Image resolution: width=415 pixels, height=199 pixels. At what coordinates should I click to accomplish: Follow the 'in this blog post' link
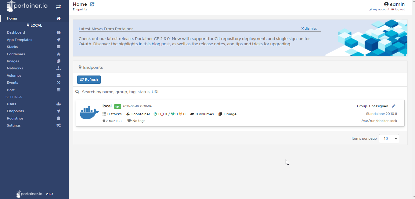pyautogui.click(x=154, y=44)
